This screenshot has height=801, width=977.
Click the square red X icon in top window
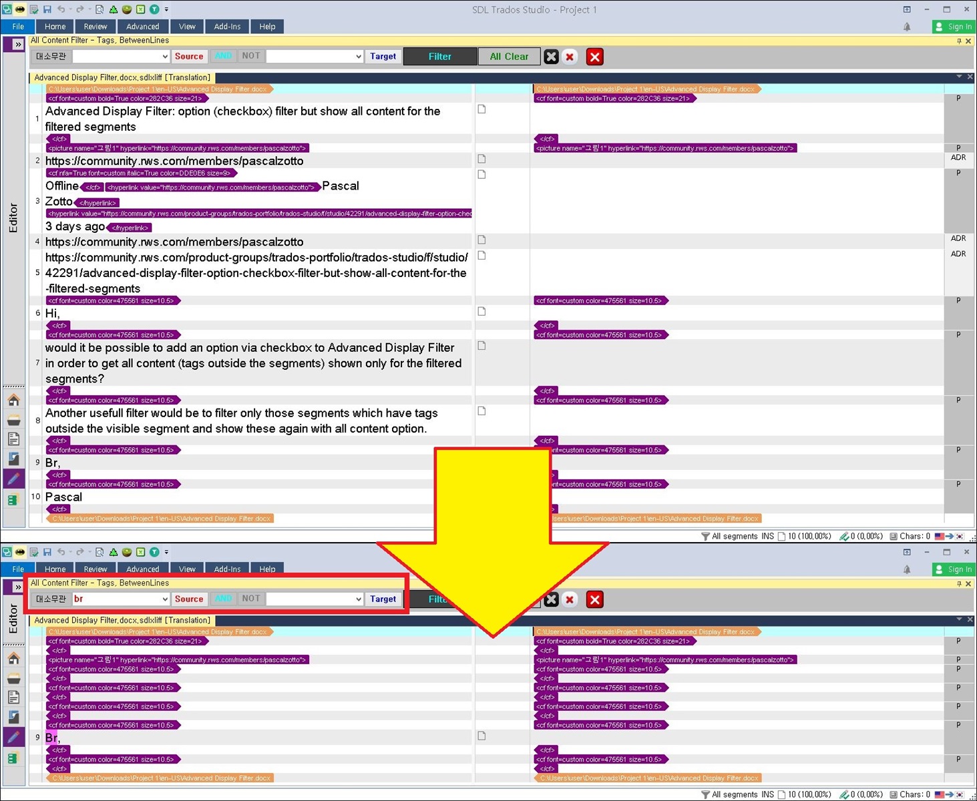[x=594, y=57]
